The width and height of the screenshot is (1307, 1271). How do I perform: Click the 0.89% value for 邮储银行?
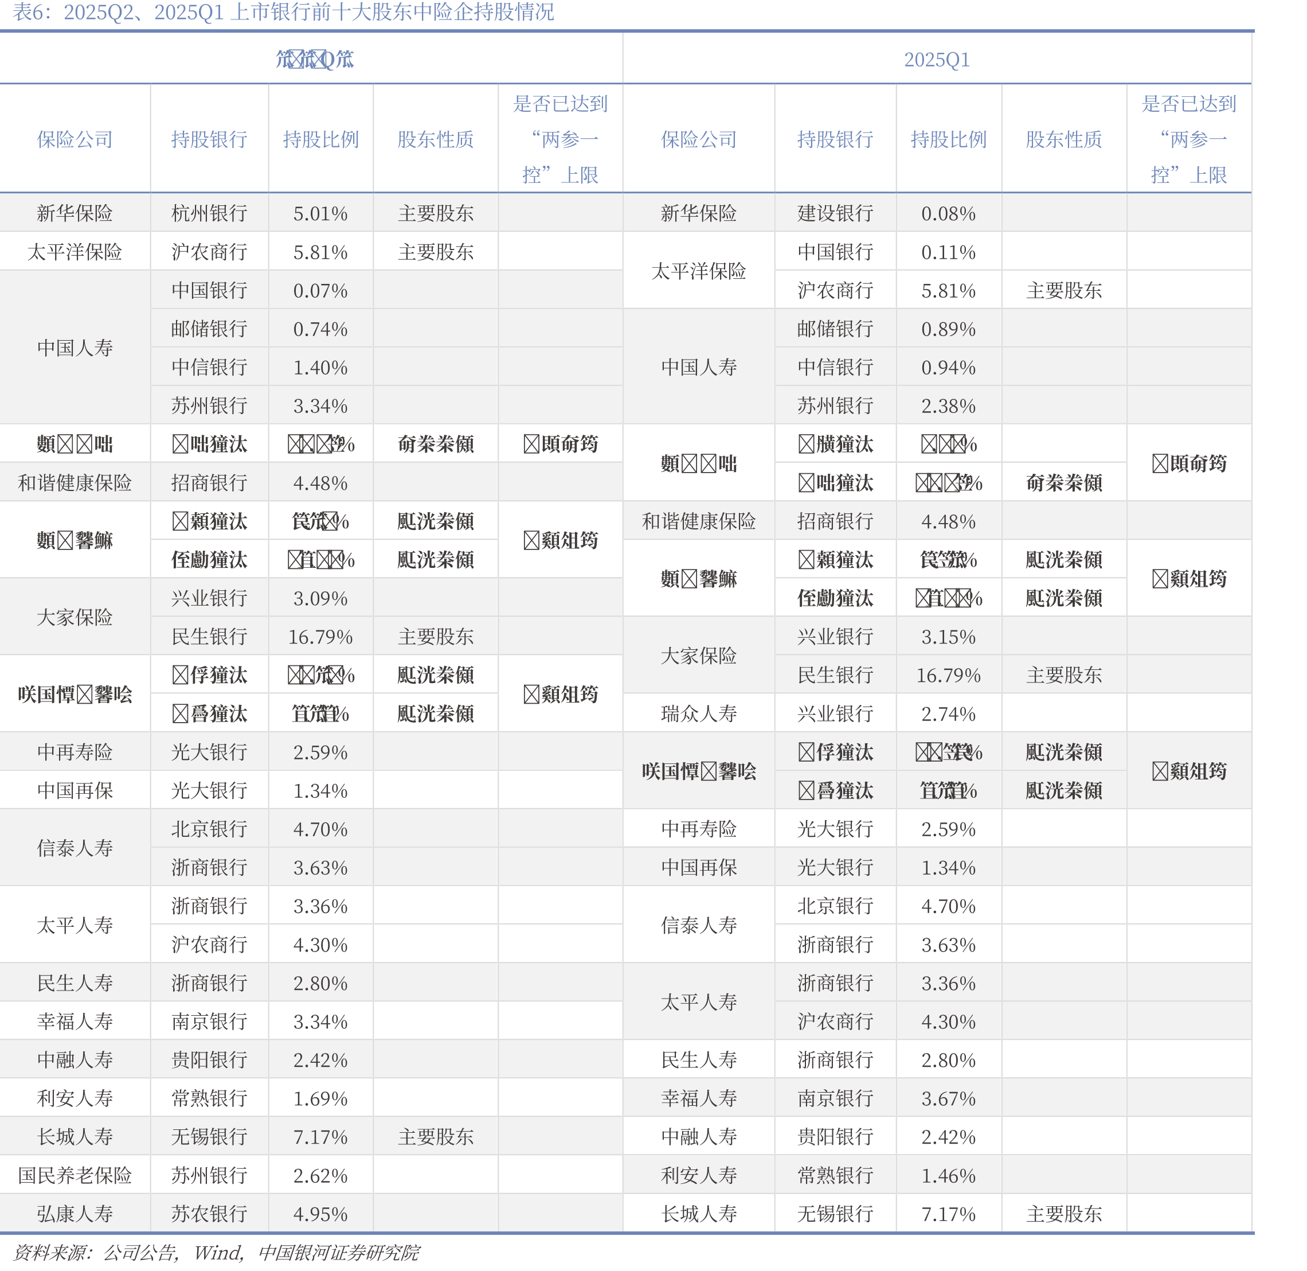pos(949,329)
